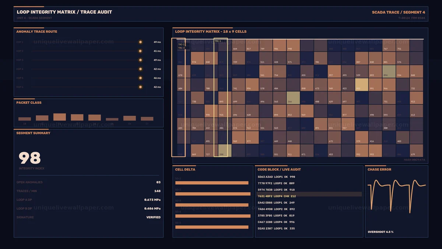Select the C7 bar in Packet Class
Viewport: 442px width, 249px height.
point(147,119)
